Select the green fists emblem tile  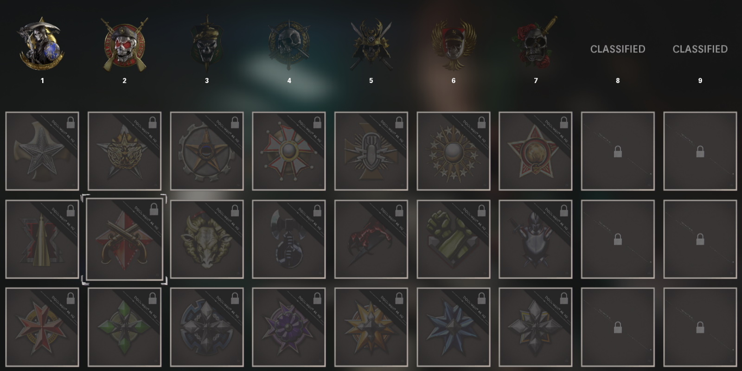(454, 239)
